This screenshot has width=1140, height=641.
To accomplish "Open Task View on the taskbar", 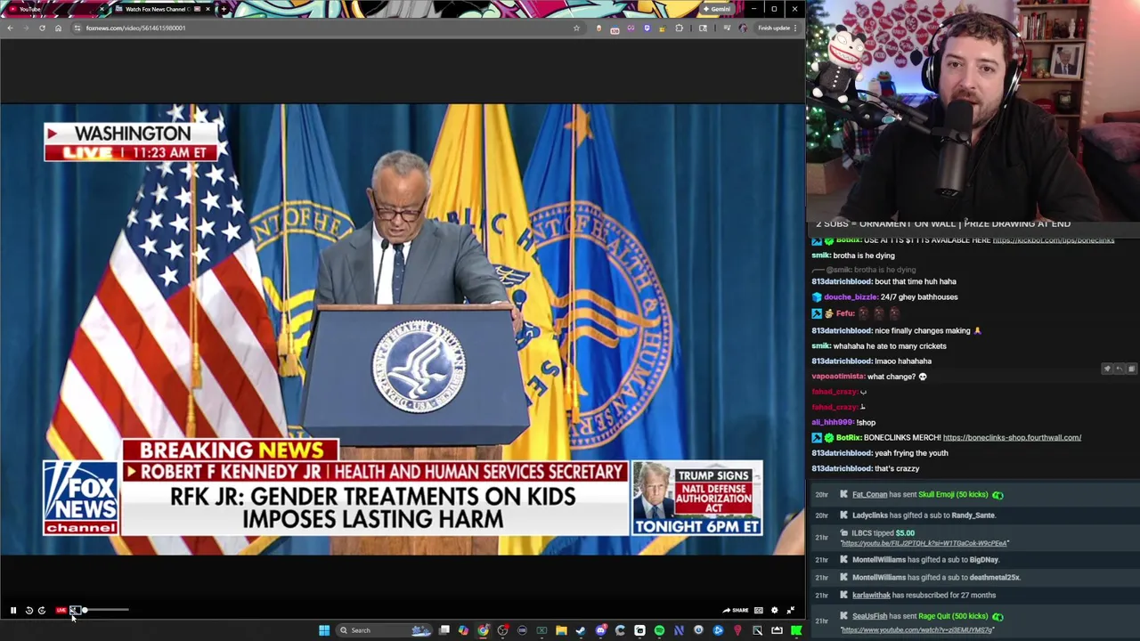I will (x=444, y=630).
